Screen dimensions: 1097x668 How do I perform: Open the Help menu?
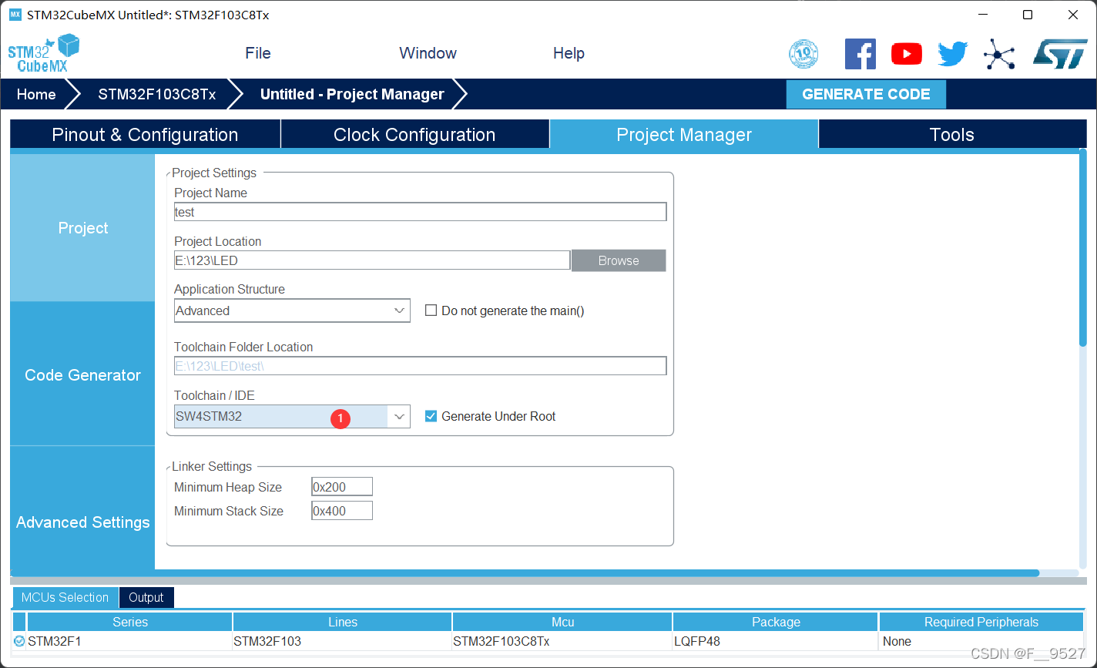click(569, 53)
